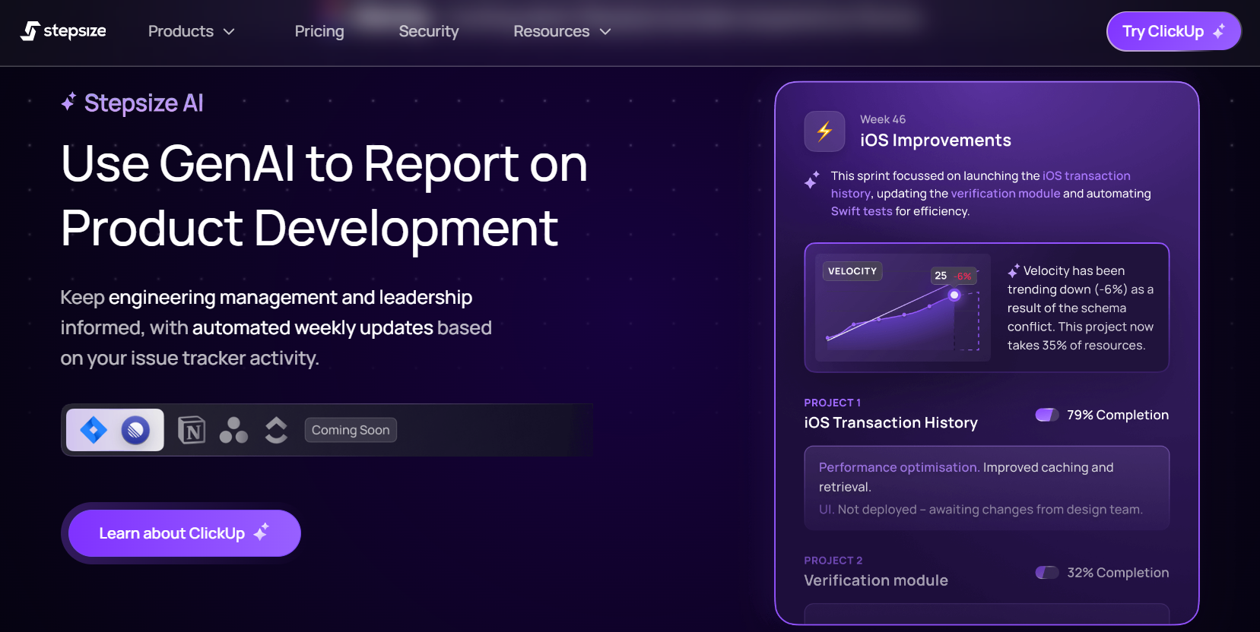Click sparkle icon beside Stepsize AI
This screenshot has width=1260, height=632.
pos(68,102)
